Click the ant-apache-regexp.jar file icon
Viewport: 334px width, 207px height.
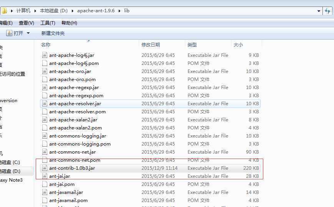pyautogui.click(x=45, y=88)
